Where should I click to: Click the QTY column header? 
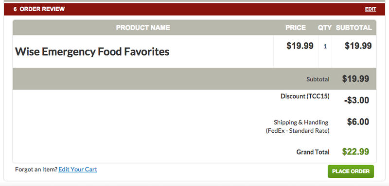[x=325, y=28]
